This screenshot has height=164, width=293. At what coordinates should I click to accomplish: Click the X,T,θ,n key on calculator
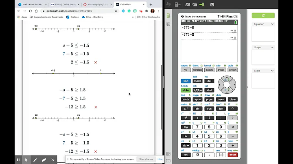197,90
